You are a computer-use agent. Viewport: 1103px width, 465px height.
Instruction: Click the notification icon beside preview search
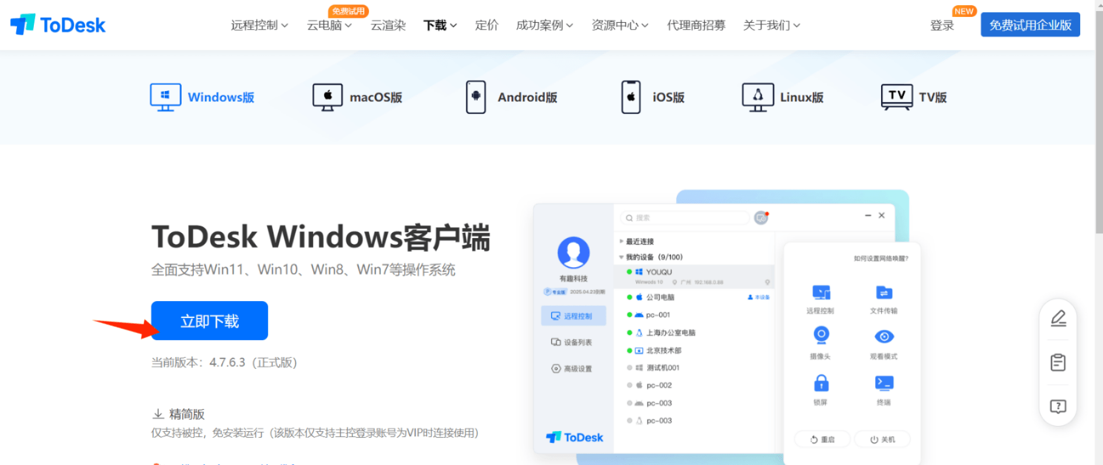(x=761, y=218)
